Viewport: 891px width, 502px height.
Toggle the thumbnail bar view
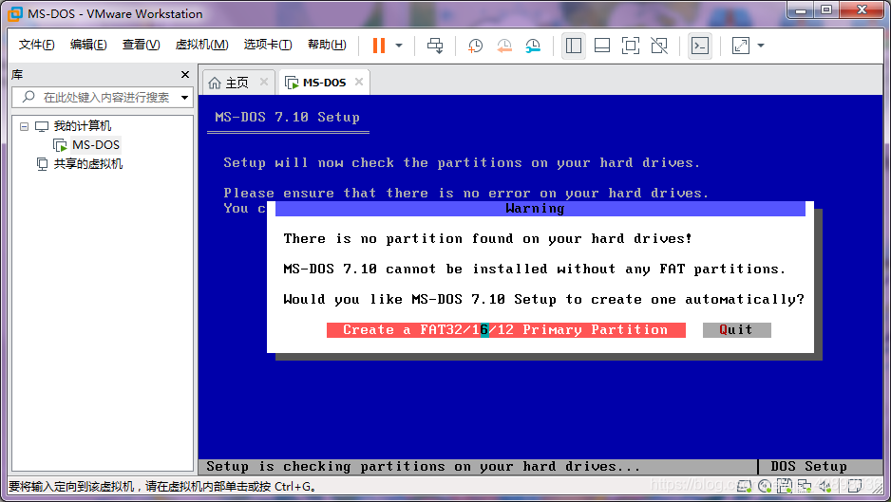(x=602, y=46)
